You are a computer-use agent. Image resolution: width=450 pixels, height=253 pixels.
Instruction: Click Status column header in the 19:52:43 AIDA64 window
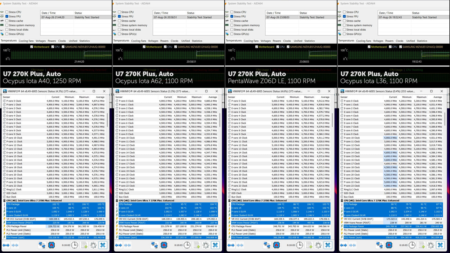[430, 13]
